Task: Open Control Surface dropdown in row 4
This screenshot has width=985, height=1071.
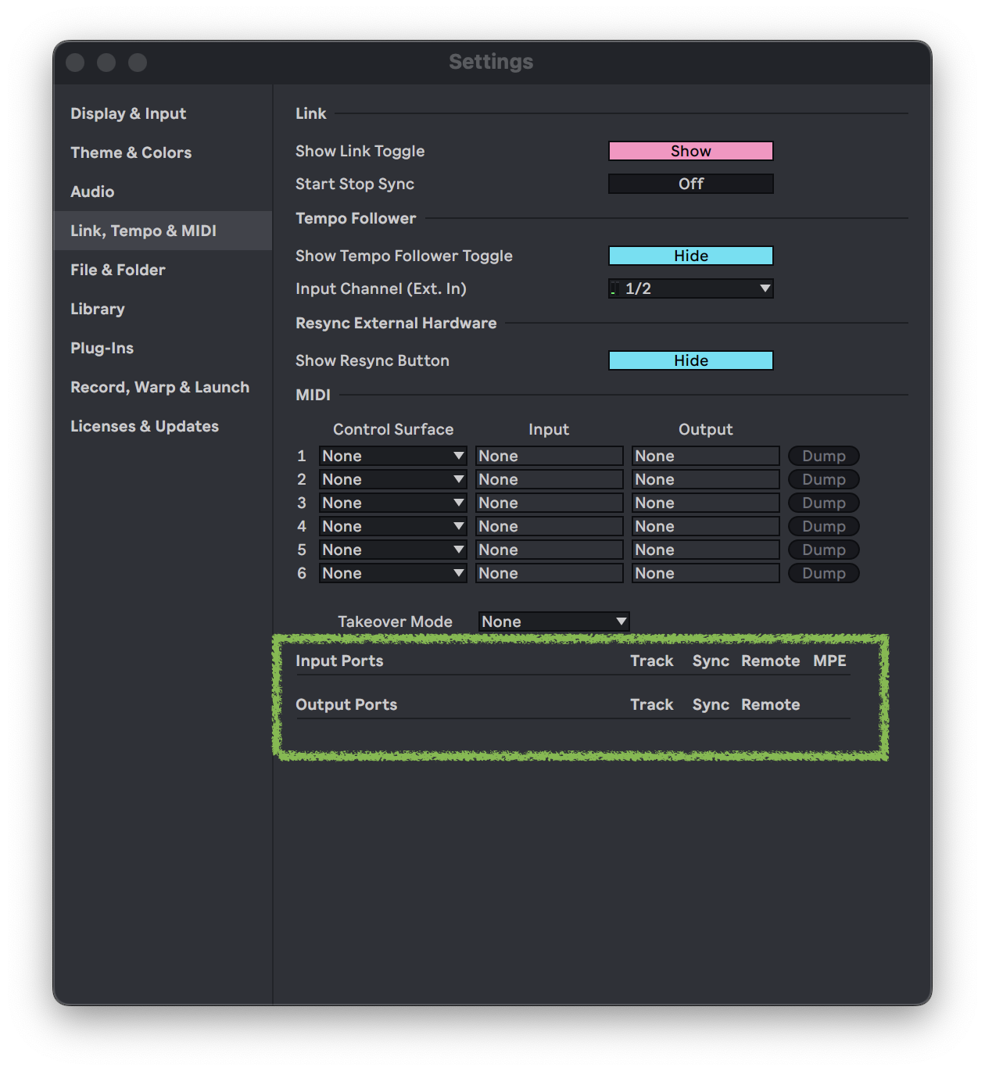Action: point(393,526)
